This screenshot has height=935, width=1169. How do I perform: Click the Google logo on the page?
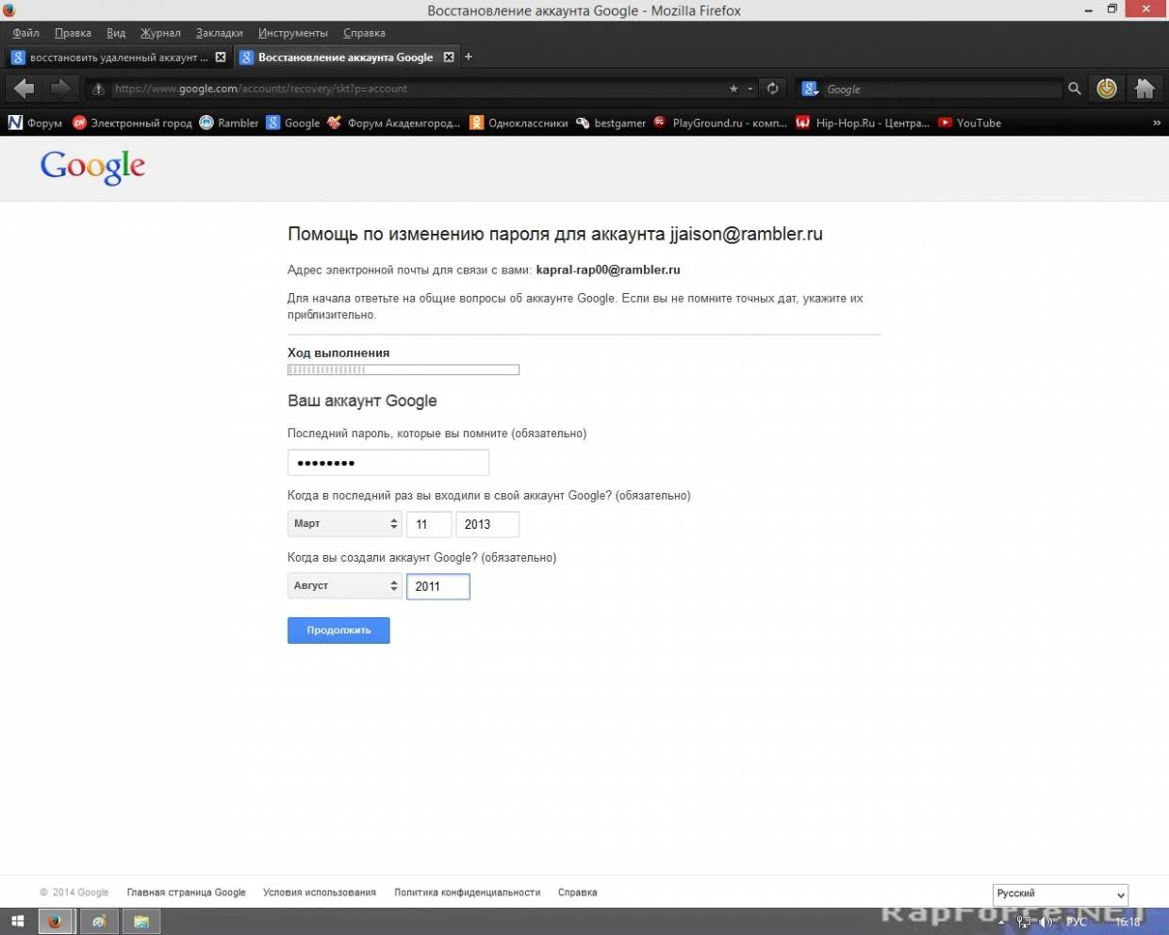pyautogui.click(x=92, y=168)
